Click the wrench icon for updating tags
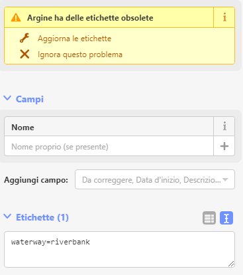This screenshot has height=275, width=243. pos(24,38)
